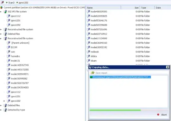The height and width of the screenshot is (121, 171).
Task: Click the SGI XFS file system icon
Action: point(5,12)
